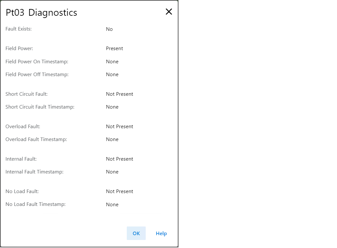Click the Fault Exists value No
Screen dimensions: 337x248
pyautogui.click(x=109, y=29)
